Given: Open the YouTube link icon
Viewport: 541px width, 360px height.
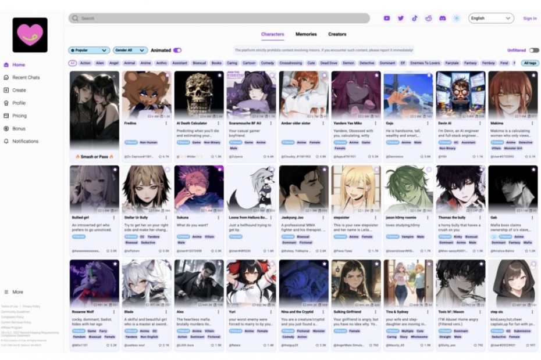Looking at the screenshot, I should tap(387, 18).
